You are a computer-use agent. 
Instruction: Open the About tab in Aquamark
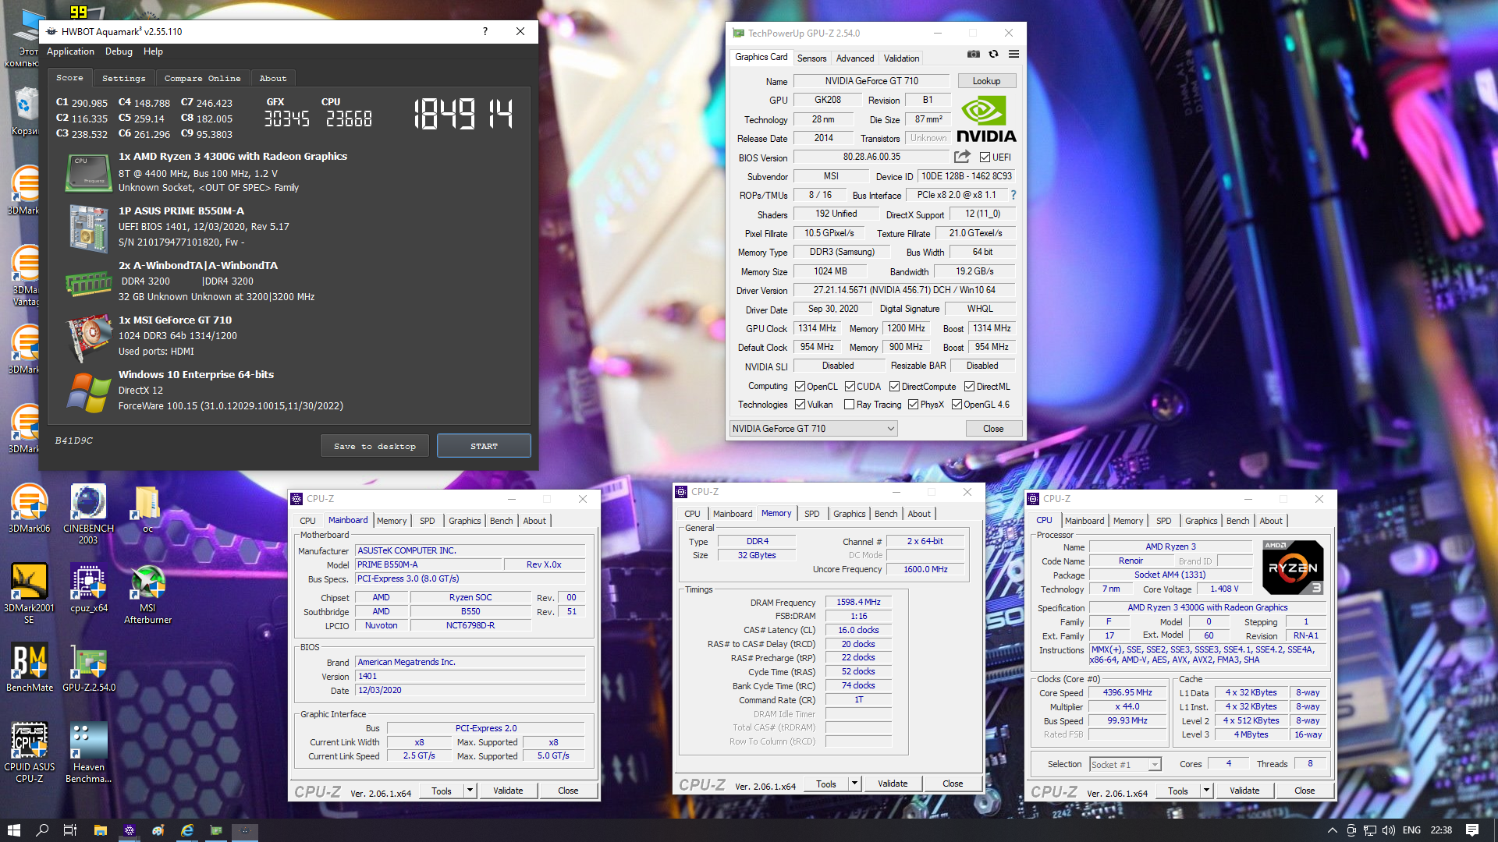(x=273, y=78)
